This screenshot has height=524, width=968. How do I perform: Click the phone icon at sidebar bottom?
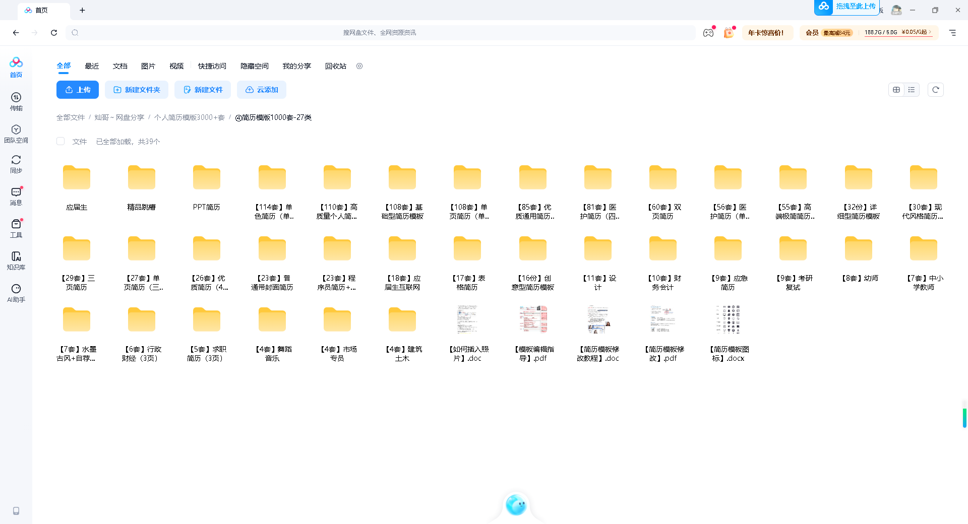coord(16,511)
